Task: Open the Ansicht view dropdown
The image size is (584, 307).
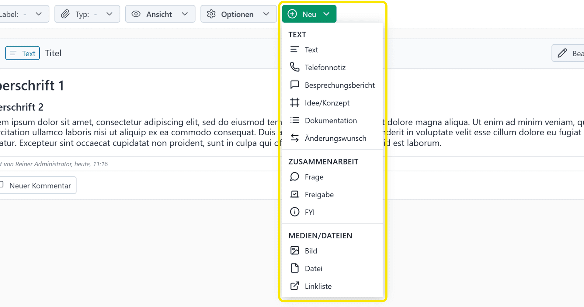Action: pos(160,14)
